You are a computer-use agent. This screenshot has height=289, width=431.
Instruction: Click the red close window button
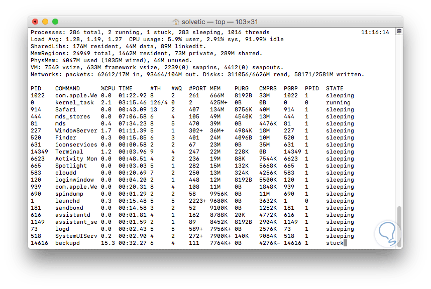tap(35, 22)
